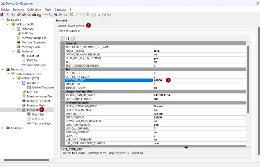
Task: Click the CAN network toolbar icon
Action: click(45, 15)
